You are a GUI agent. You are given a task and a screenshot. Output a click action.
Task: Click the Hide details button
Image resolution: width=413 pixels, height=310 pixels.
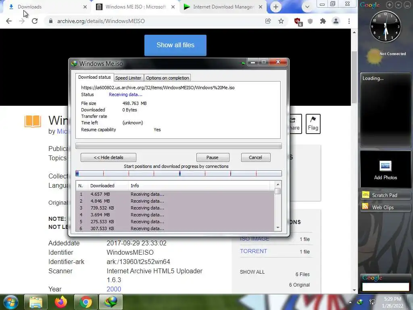[x=108, y=157]
